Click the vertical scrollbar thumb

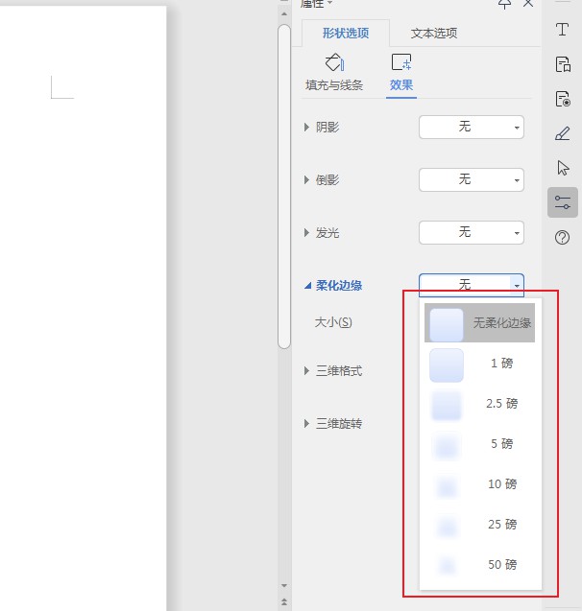click(284, 186)
